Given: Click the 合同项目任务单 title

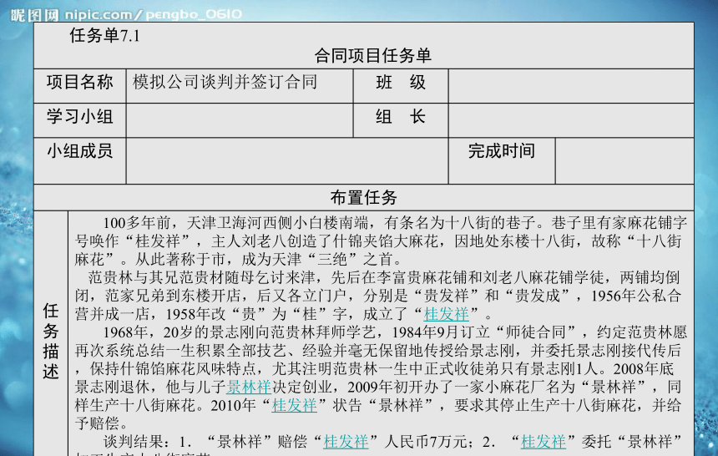Looking at the screenshot, I should [x=372, y=56].
